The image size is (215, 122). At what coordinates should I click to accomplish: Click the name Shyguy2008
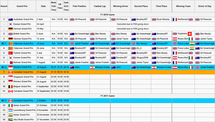(x=142, y=58)
